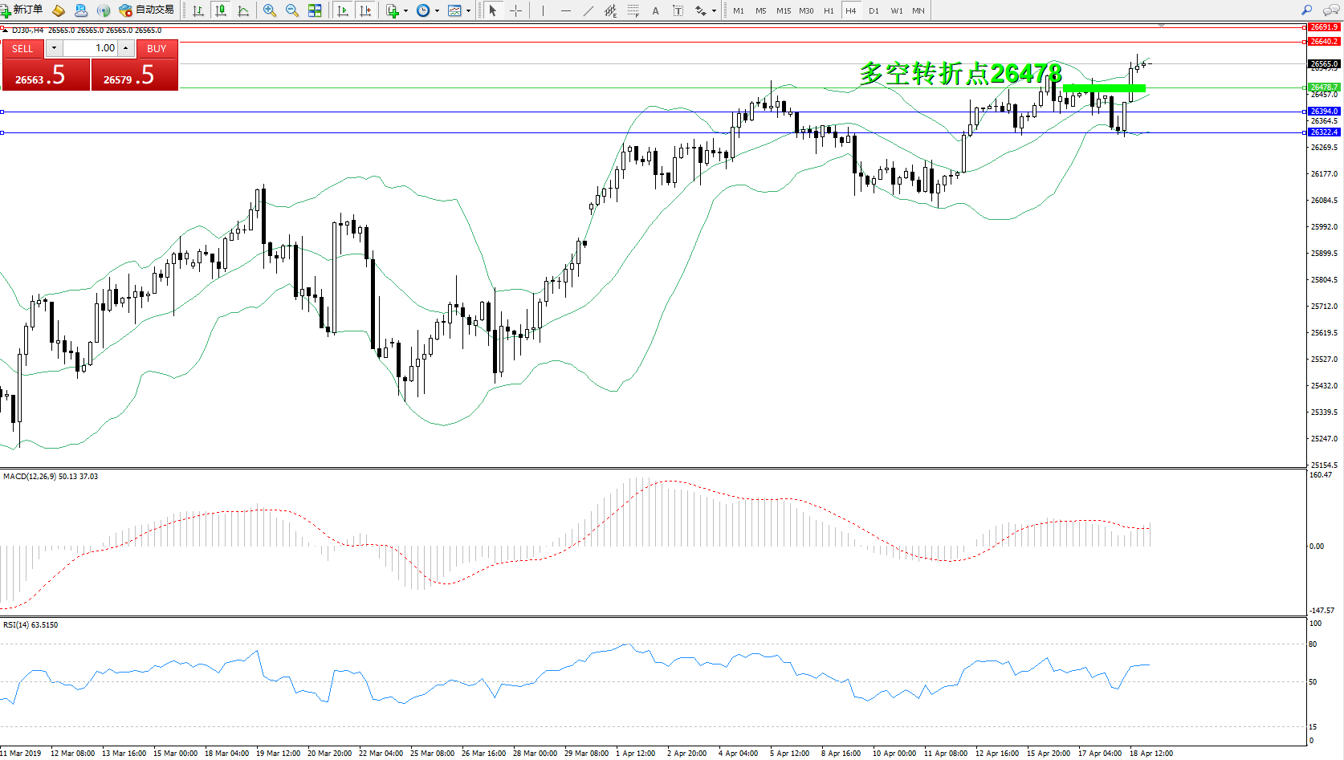Select the crosshair cursor tool

[515, 10]
